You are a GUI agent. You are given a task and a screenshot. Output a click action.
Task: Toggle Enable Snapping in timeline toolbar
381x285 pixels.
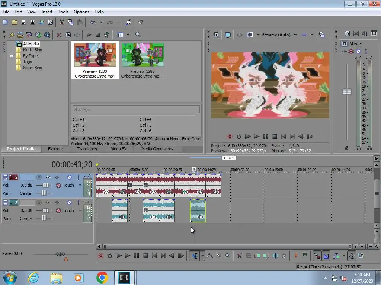tap(317, 256)
